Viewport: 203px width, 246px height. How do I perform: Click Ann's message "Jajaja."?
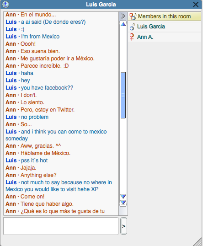pos(28,168)
